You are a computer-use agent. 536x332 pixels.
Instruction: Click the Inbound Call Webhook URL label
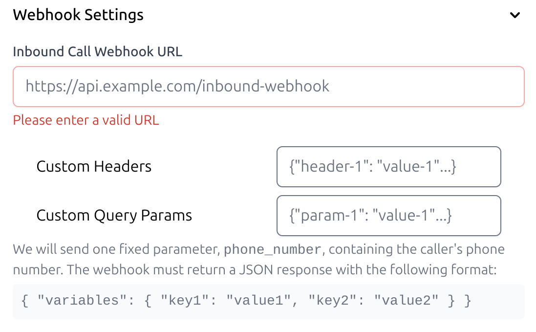point(97,52)
